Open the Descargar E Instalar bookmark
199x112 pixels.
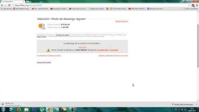(59, 9)
